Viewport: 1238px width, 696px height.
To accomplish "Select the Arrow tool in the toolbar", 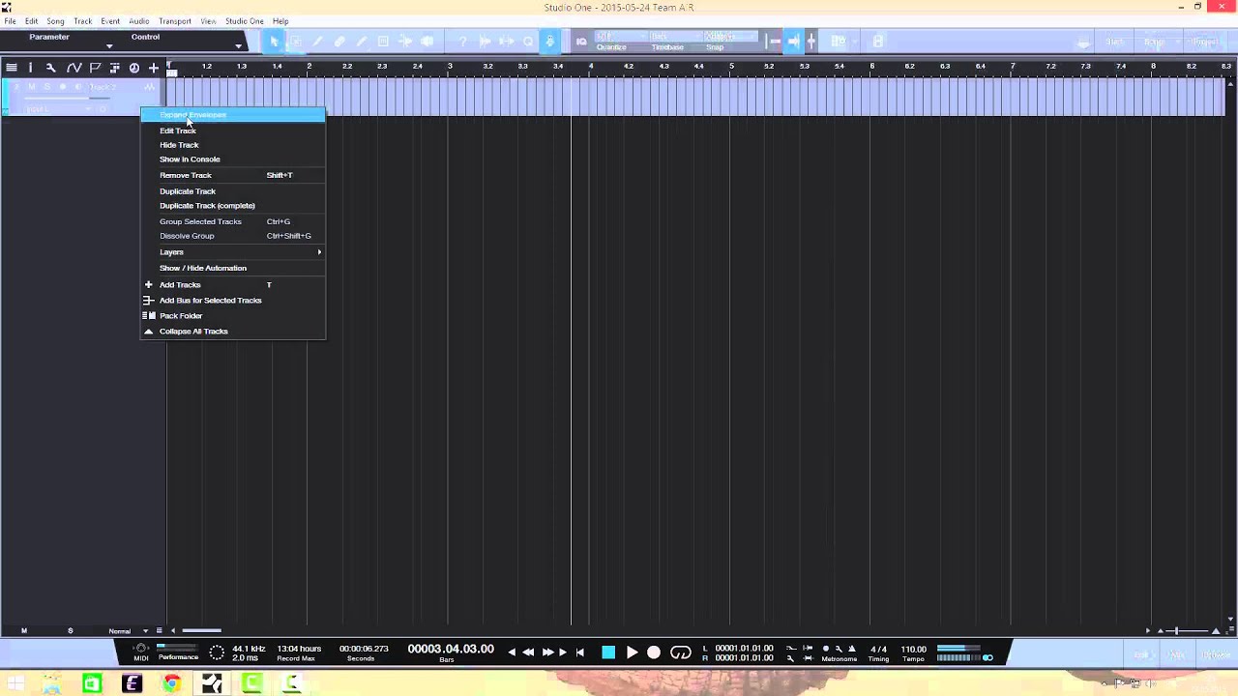I will [275, 41].
